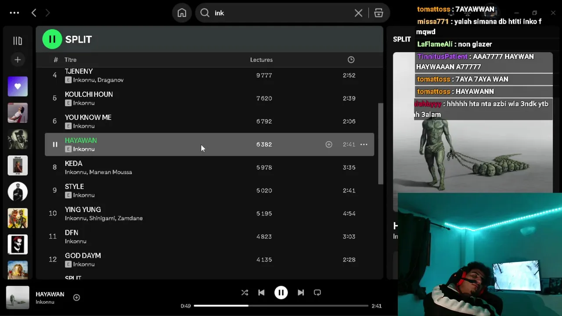
Task: Click duration 4:54 of YING YUNG
Action: (x=349, y=213)
